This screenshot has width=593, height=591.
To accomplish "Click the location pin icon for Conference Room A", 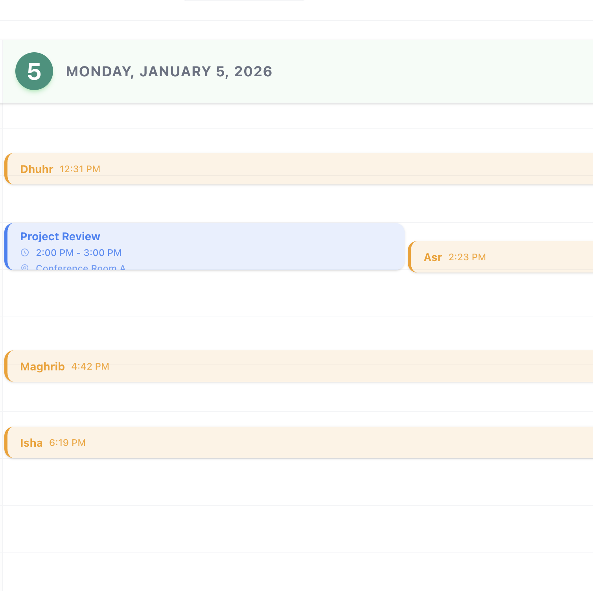I will 25,268.
